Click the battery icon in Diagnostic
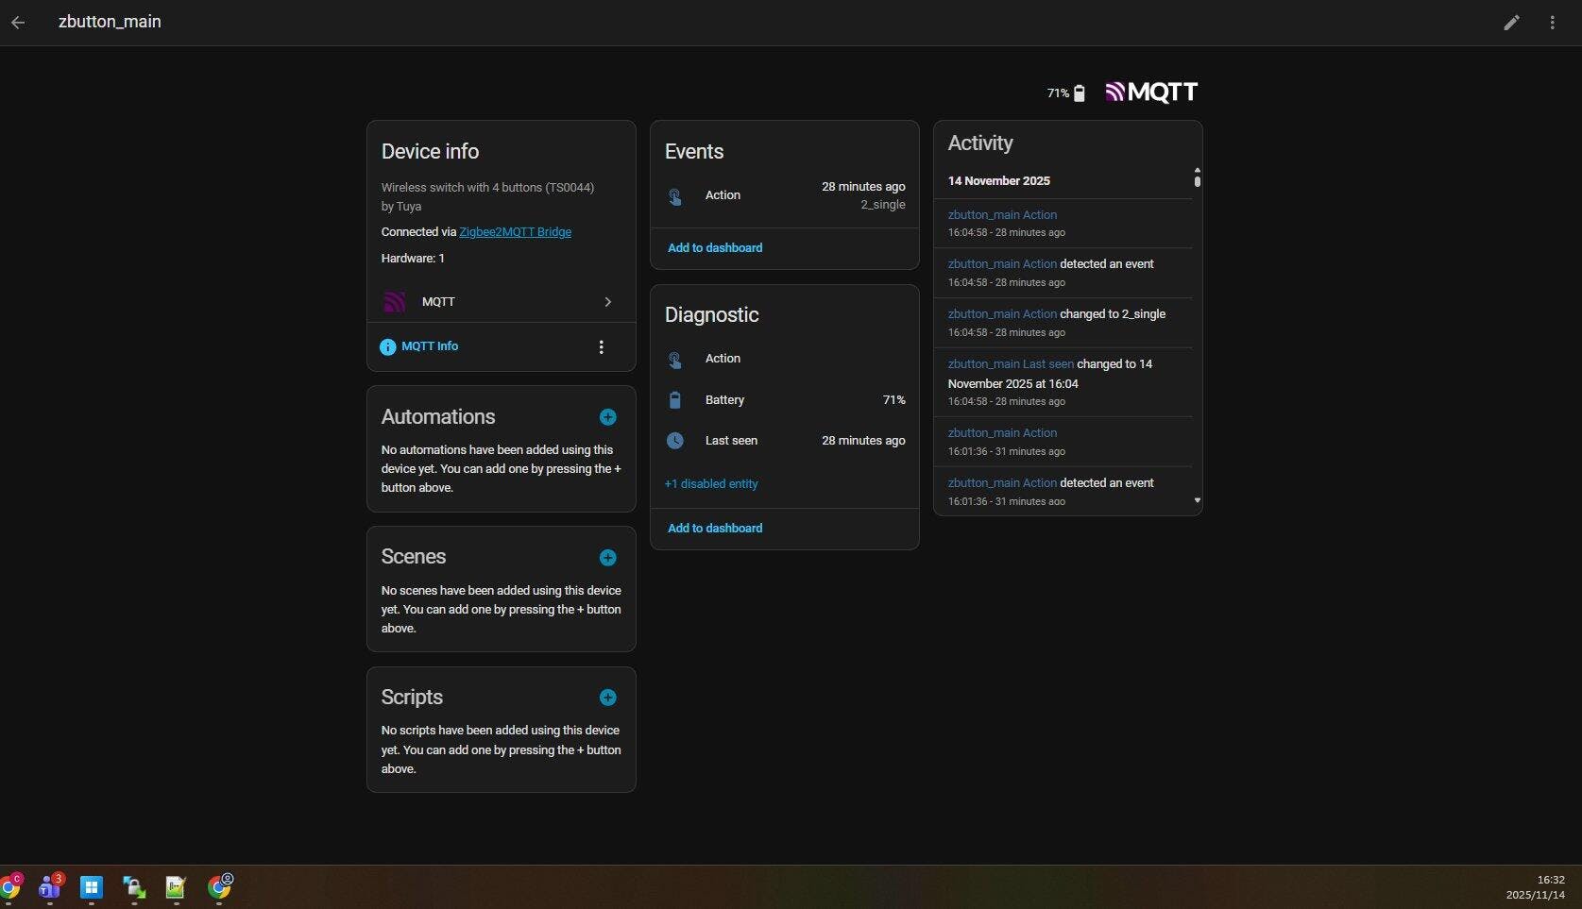 coord(674,400)
